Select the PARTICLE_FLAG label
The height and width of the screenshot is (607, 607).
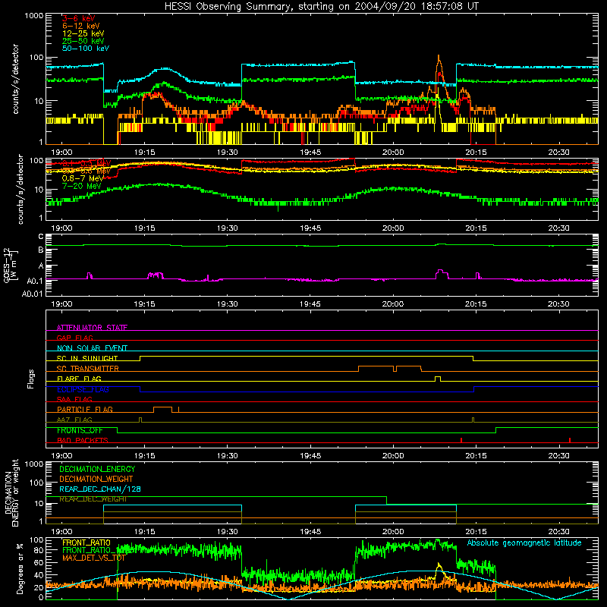point(85,409)
